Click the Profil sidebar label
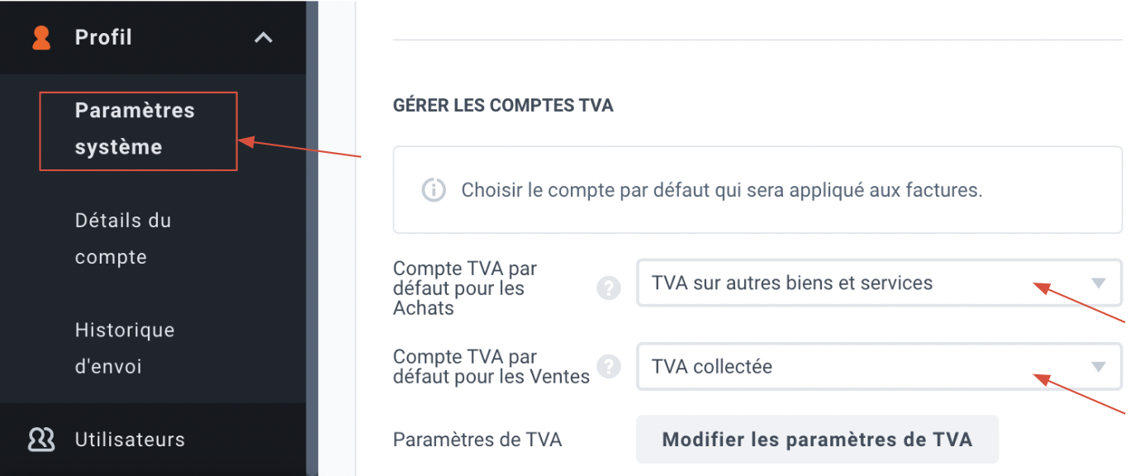The width and height of the screenshot is (1135, 476). coord(103,37)
